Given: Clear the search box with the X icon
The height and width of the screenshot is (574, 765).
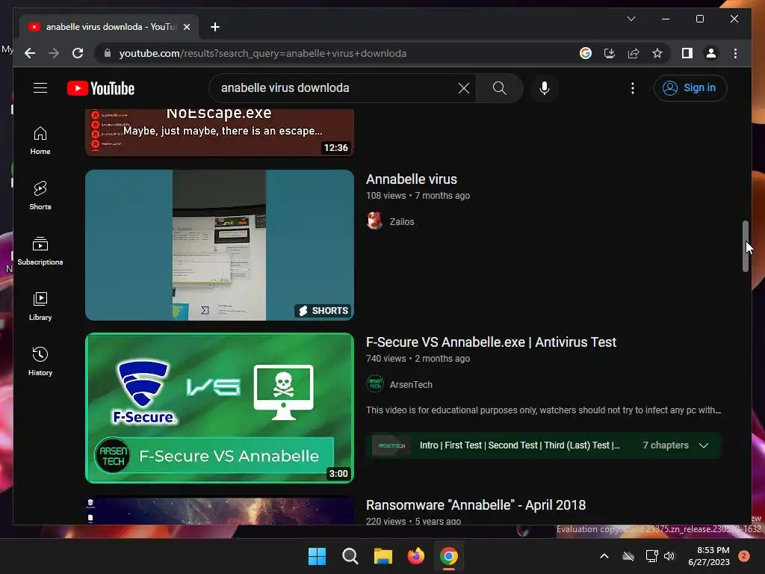Looking at the screenshot, I should (x=463, y=88).
